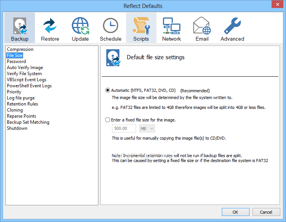Open Retention Rules settings

click(22, 104)
